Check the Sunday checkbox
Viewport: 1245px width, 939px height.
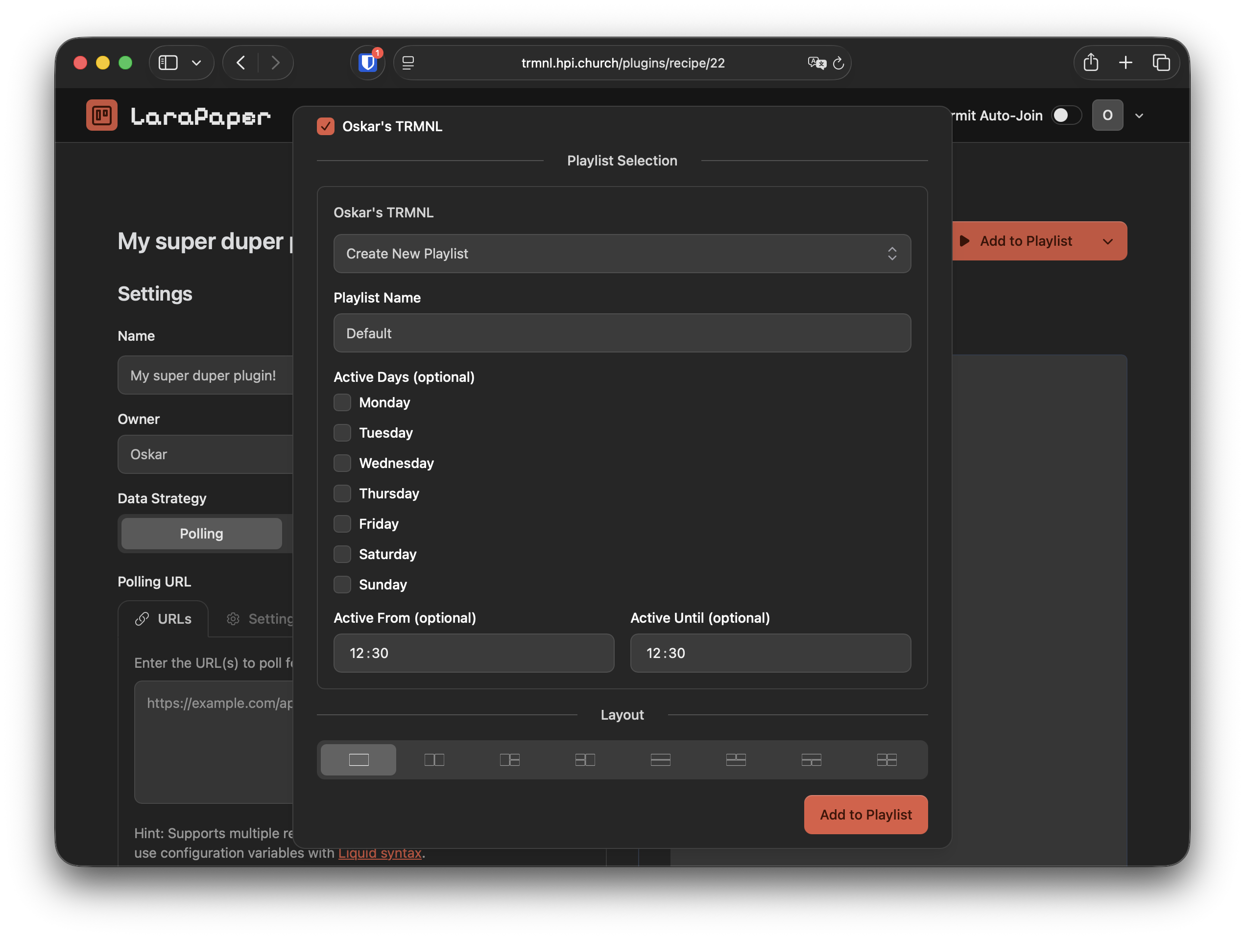[x=342, y=585]
